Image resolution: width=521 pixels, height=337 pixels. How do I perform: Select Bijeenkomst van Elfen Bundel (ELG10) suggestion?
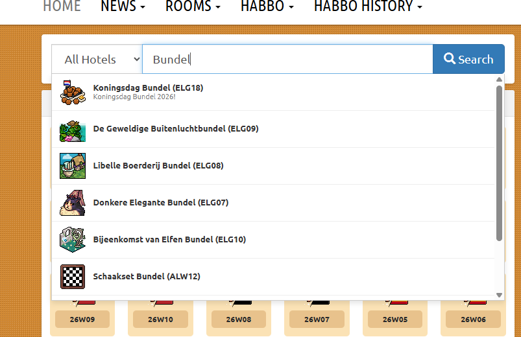point(273,240)
